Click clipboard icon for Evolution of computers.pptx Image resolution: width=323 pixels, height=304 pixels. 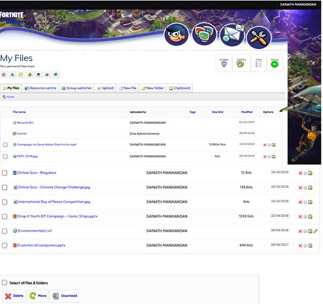coord(310,246)
